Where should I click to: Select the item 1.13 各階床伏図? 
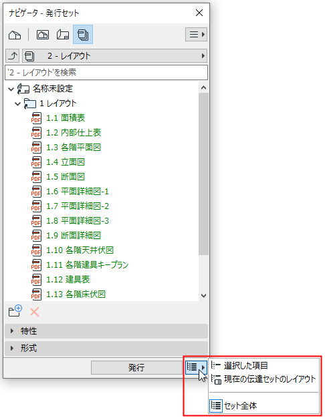coord(76,294)
